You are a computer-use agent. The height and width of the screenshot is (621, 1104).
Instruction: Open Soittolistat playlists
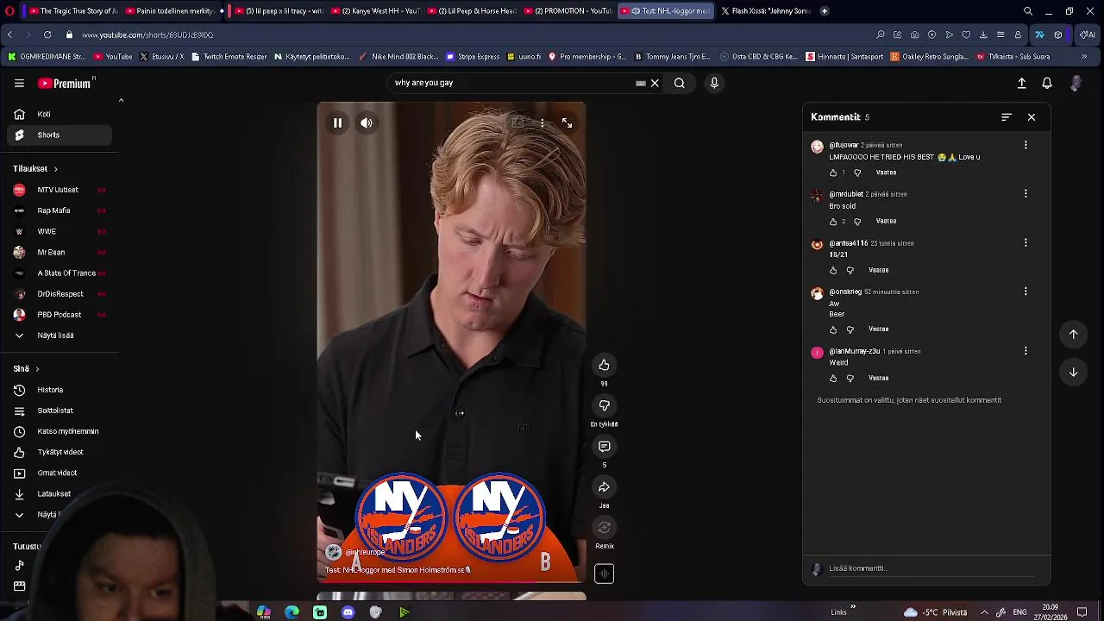(59, 411)
